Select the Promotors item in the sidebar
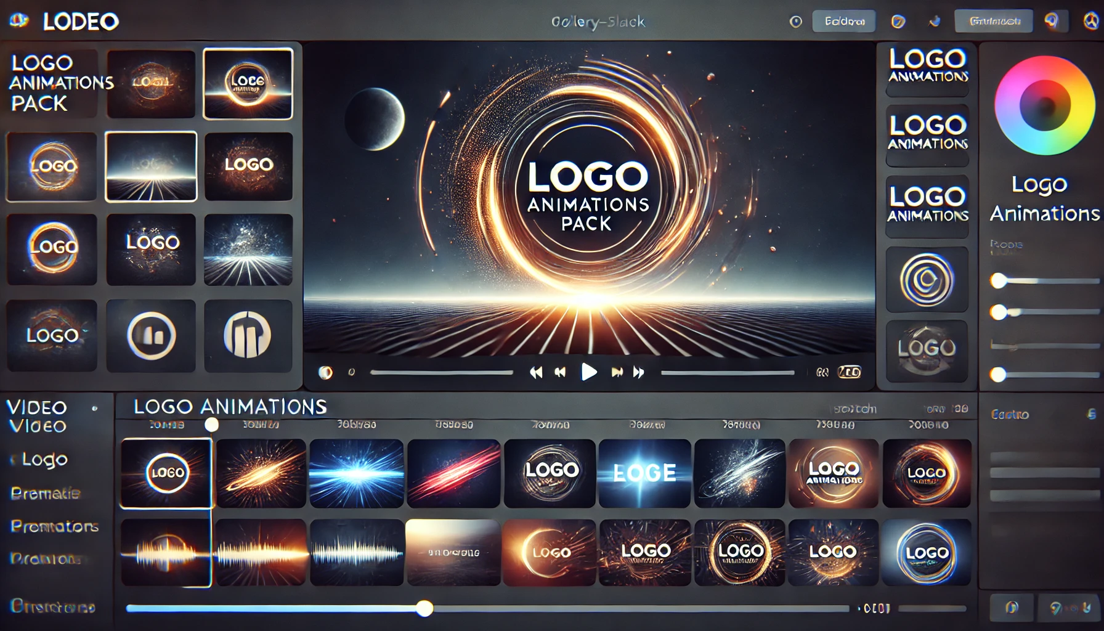1104x631 pixels. pyautogui.click(x=54, y=526)
